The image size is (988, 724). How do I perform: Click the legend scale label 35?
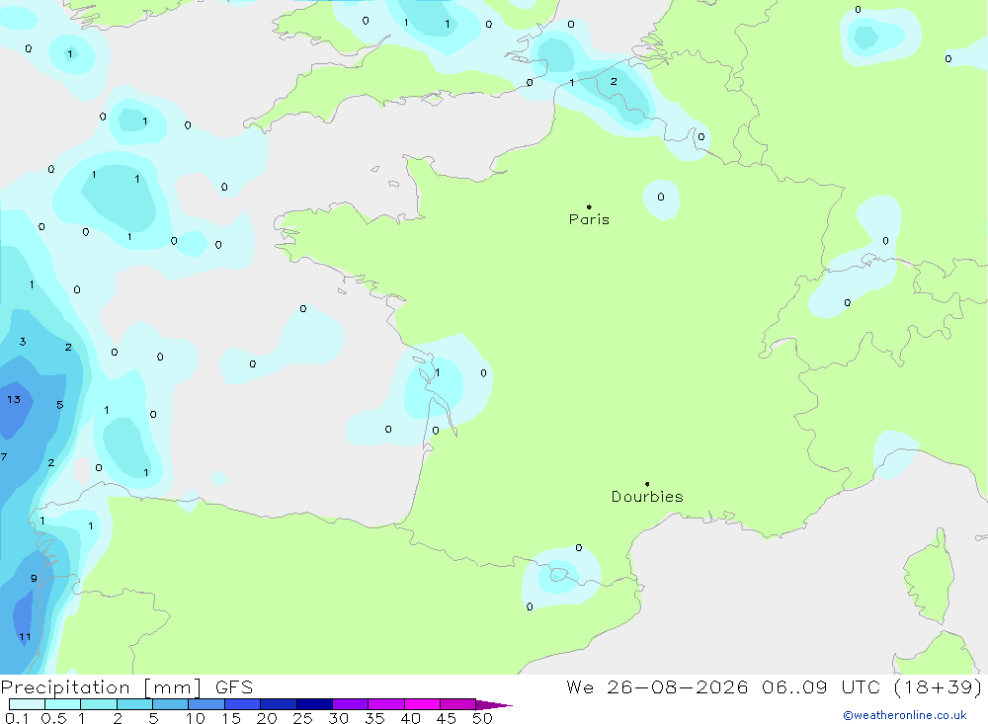click(374, 718)
